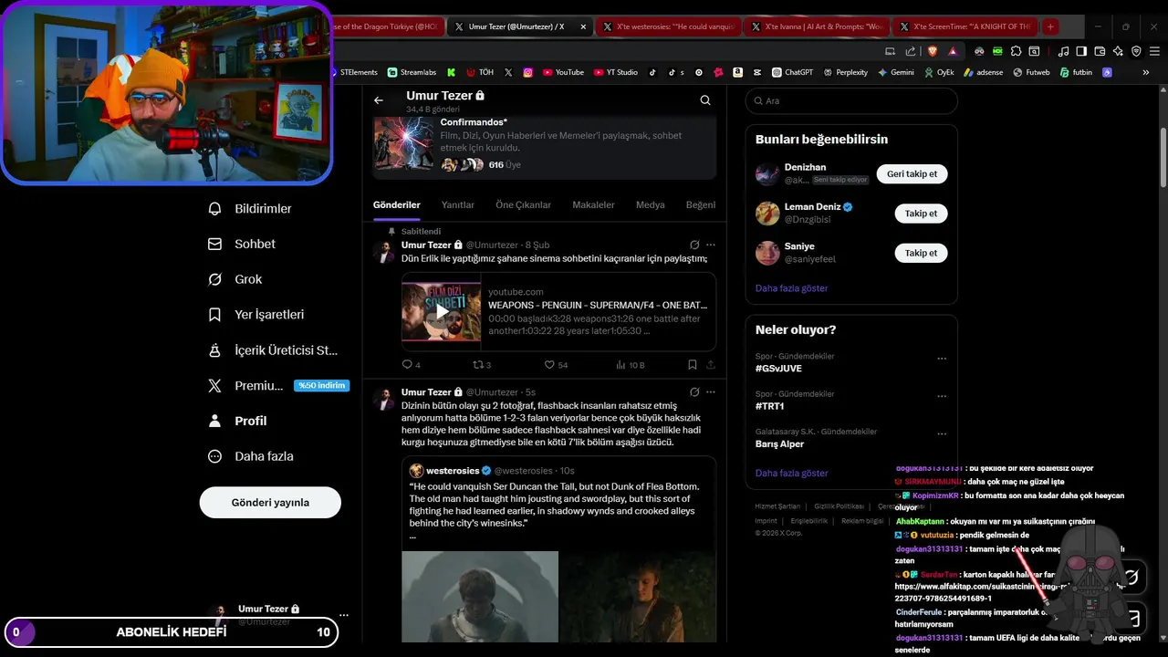This screenshot has height=657, width=1168.
Task: Open Hizmet Şartları footer link
Action: pos(777,506)
